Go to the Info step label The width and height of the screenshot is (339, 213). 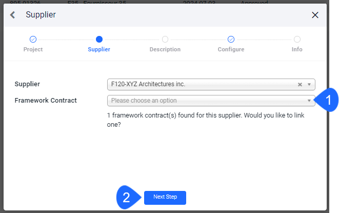[x=297, y=50]
